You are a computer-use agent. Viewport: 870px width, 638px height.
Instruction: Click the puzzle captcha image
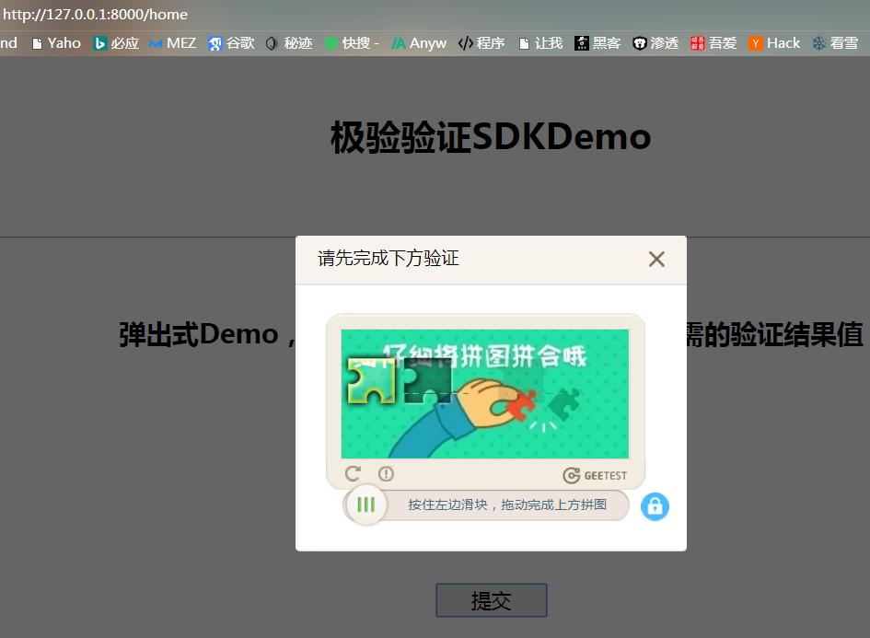coord(485,394)
